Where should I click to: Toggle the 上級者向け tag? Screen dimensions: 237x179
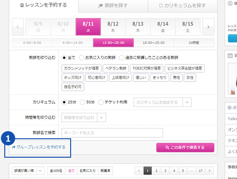pyautogui.click(x=120, y=78)
